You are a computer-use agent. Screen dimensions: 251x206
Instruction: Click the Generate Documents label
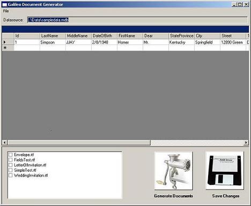[173, 196]
